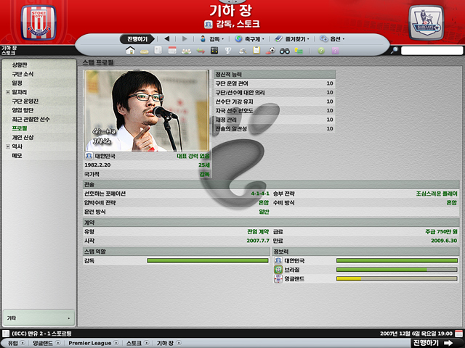
Task: Click the transfer arrows icon
Action: click(x=201, y=51)
